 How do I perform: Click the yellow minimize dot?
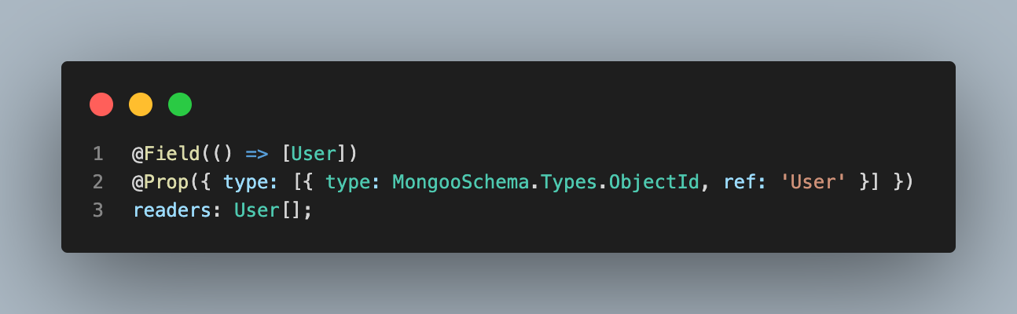[x=141, y=104]
